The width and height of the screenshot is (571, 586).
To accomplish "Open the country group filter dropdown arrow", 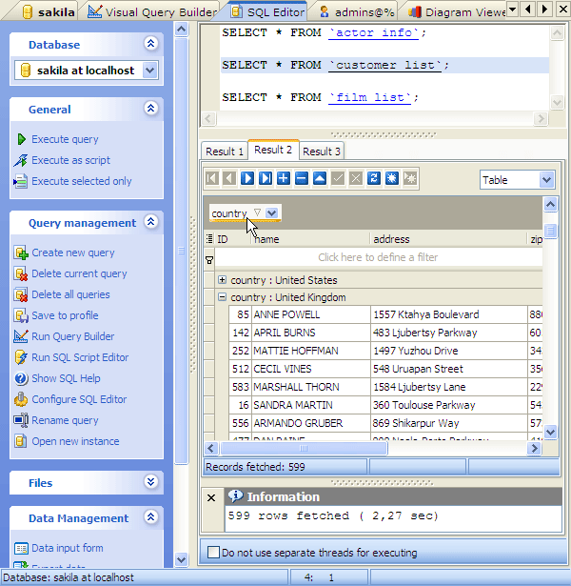I will pos(271,213).
